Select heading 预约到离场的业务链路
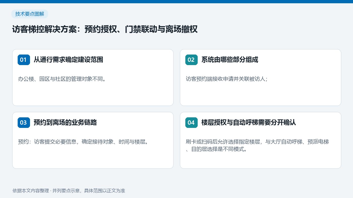 [x=65, y=123]
